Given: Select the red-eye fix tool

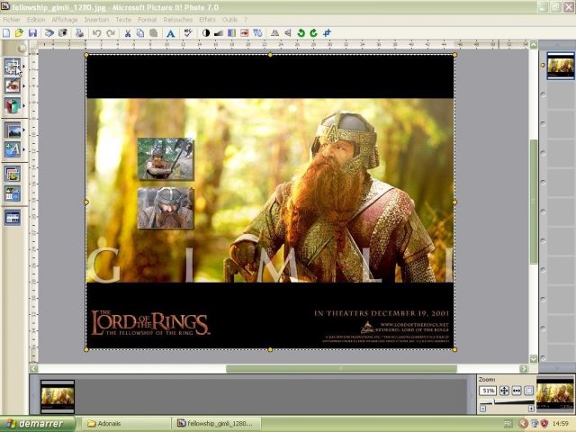Looking at the screenshot, I should click(245, 33).
